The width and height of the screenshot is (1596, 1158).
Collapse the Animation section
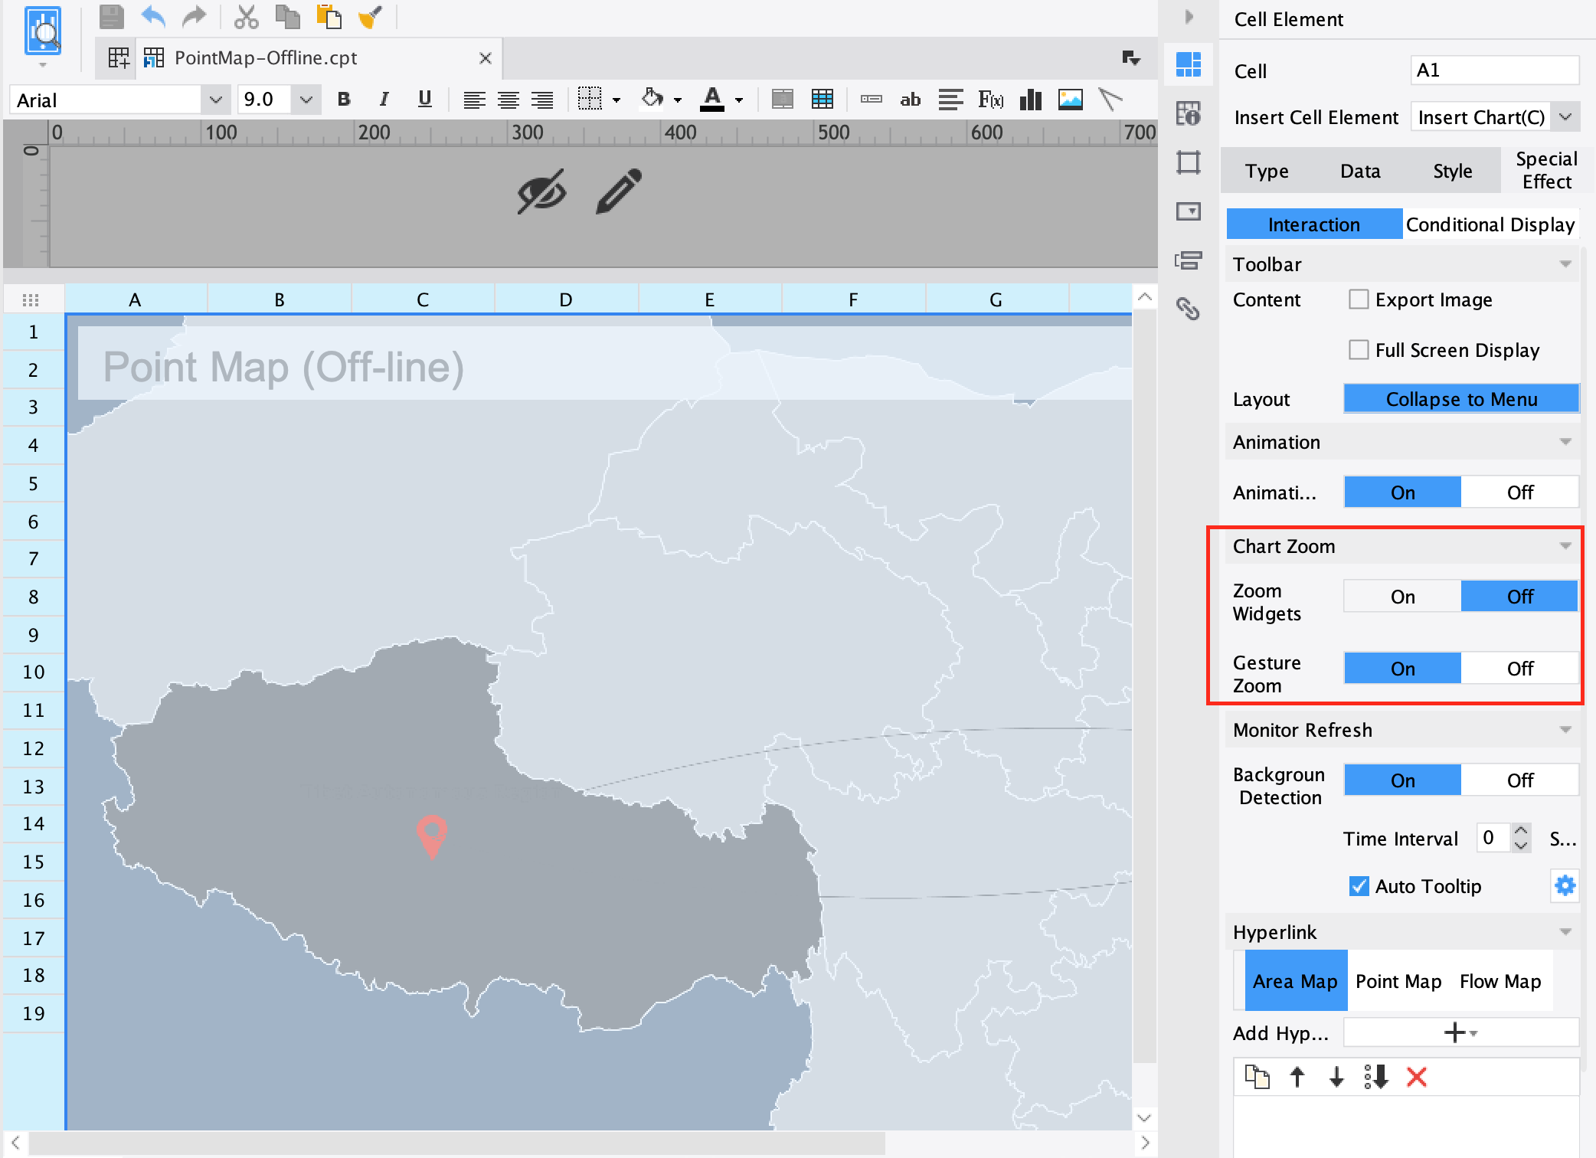pos(1565,442)
